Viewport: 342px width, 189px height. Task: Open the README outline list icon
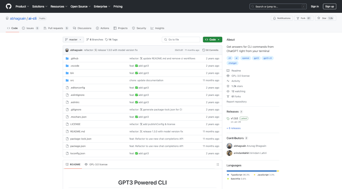click(218, 164)
